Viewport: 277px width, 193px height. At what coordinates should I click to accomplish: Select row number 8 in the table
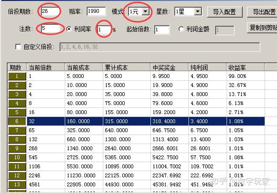pyautogui.click(x=17, y=139)
